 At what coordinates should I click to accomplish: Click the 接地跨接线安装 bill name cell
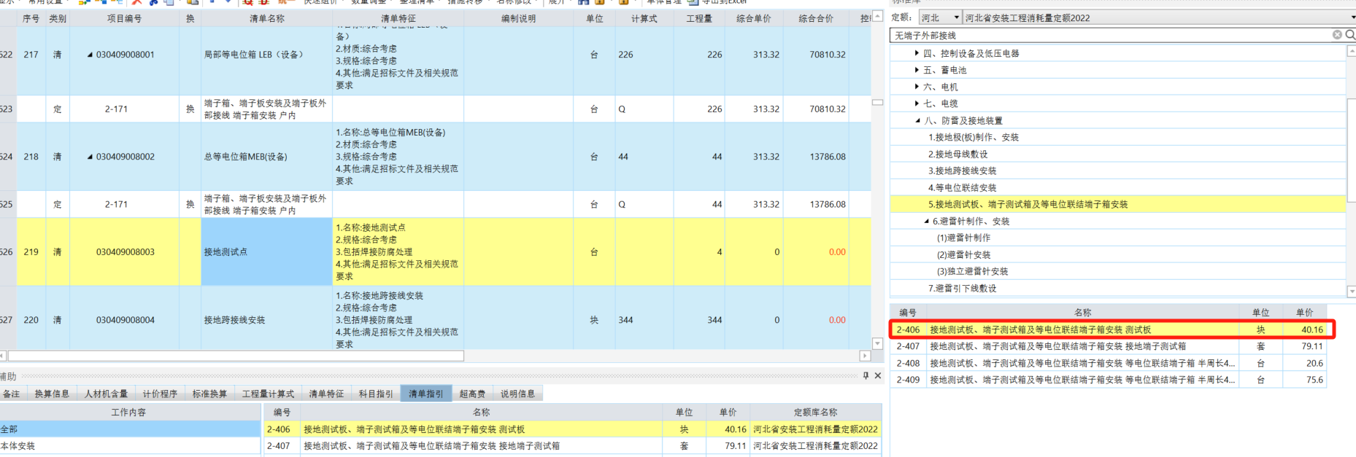(266, 320)
